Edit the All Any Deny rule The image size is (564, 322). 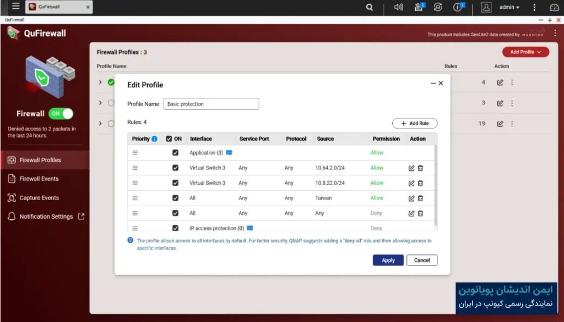(411, 213)
